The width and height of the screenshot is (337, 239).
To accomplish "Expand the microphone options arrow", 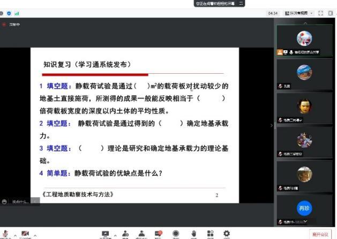I will click(x=14, y=234).
